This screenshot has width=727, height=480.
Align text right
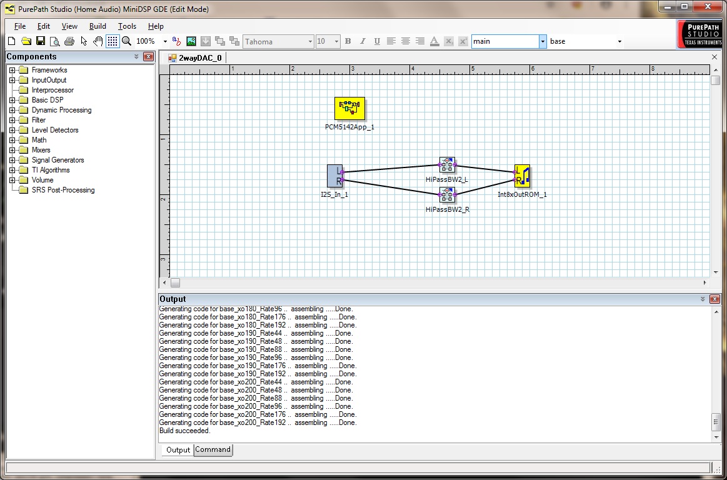coord(420,41)
